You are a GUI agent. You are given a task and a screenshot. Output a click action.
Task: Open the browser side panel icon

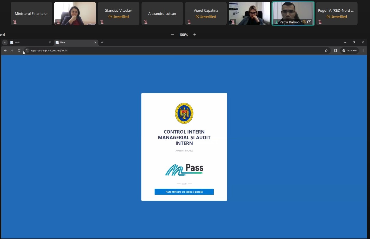pyautogui.click(x=336, y=51)
